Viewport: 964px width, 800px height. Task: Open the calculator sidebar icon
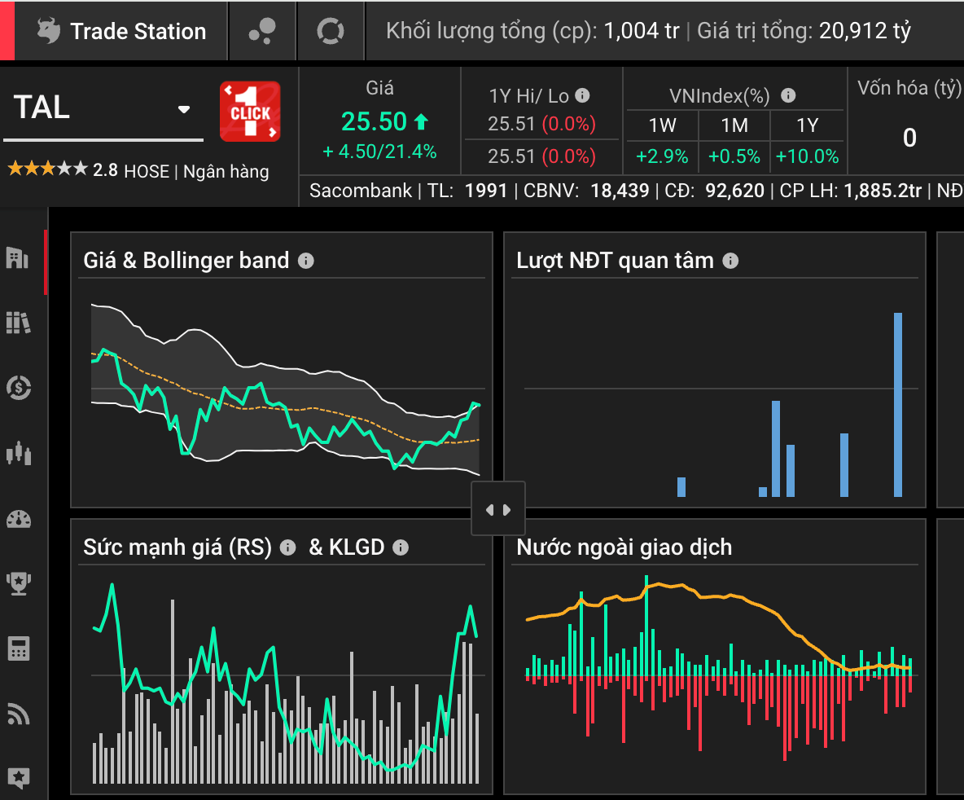pos(17,649)
